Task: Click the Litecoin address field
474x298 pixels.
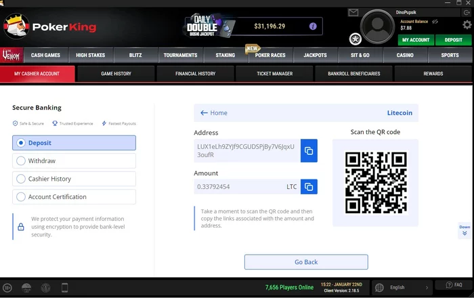Action: pos(247,150)
